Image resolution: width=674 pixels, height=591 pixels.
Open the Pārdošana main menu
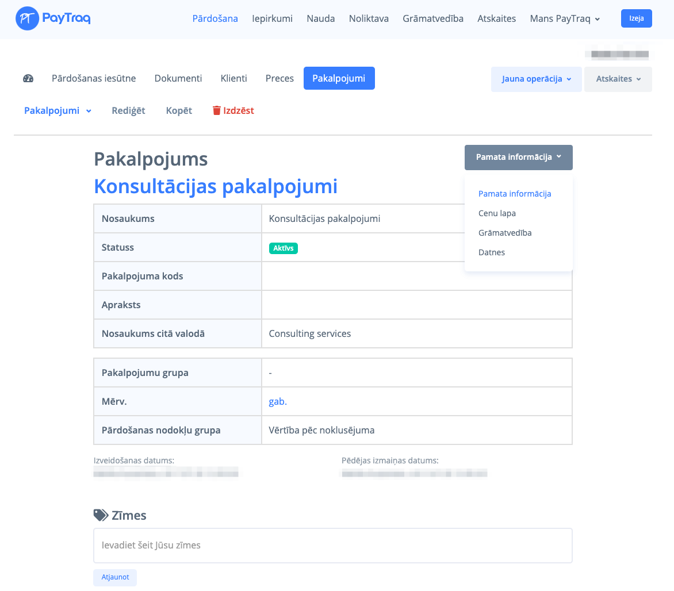[215, 18]
